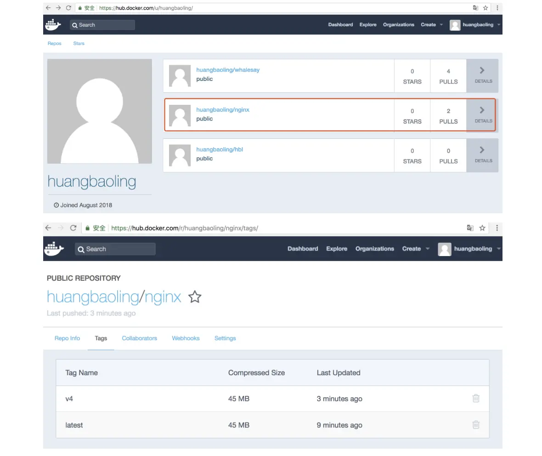Open Organizations in the top navbar
This screenshot has height=456, width=542.
399,24
